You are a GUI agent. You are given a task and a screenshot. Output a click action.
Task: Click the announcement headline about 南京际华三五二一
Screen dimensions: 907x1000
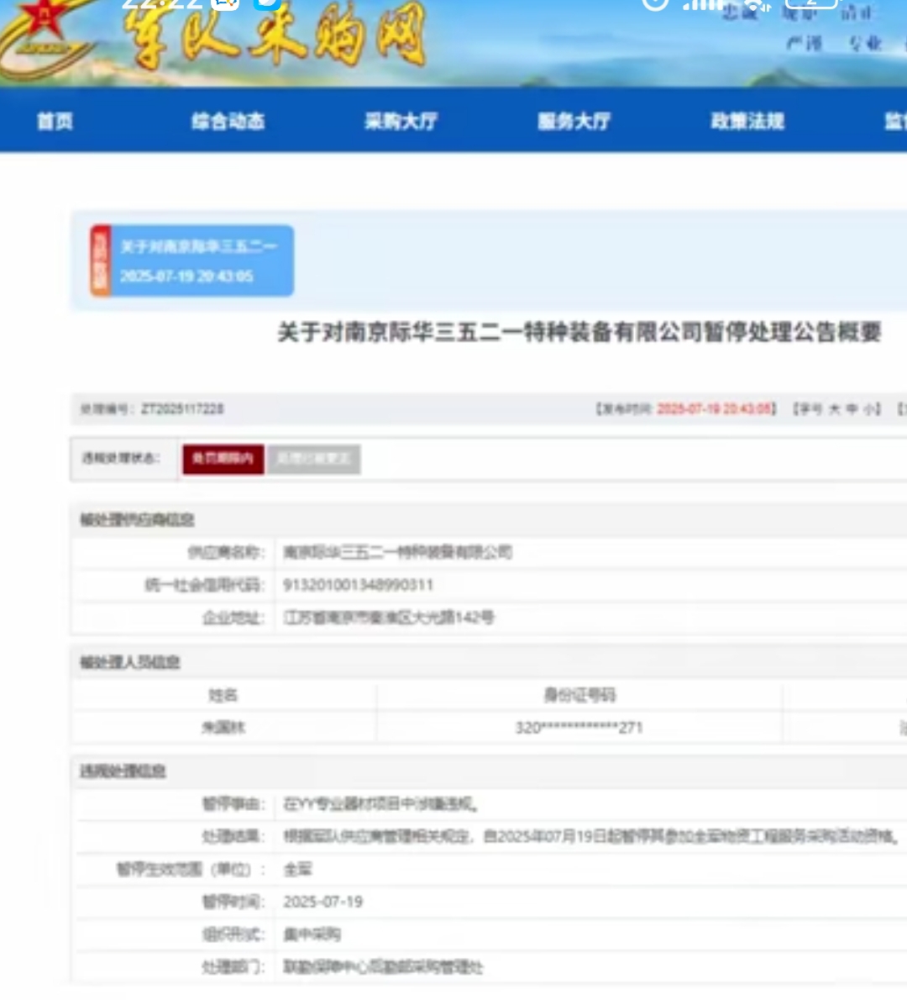pos(579,332)
